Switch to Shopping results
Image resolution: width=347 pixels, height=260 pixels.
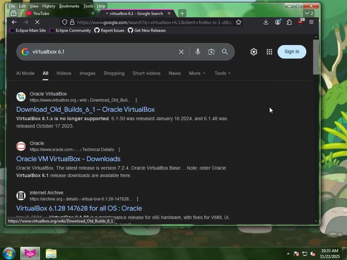point(114,73)
